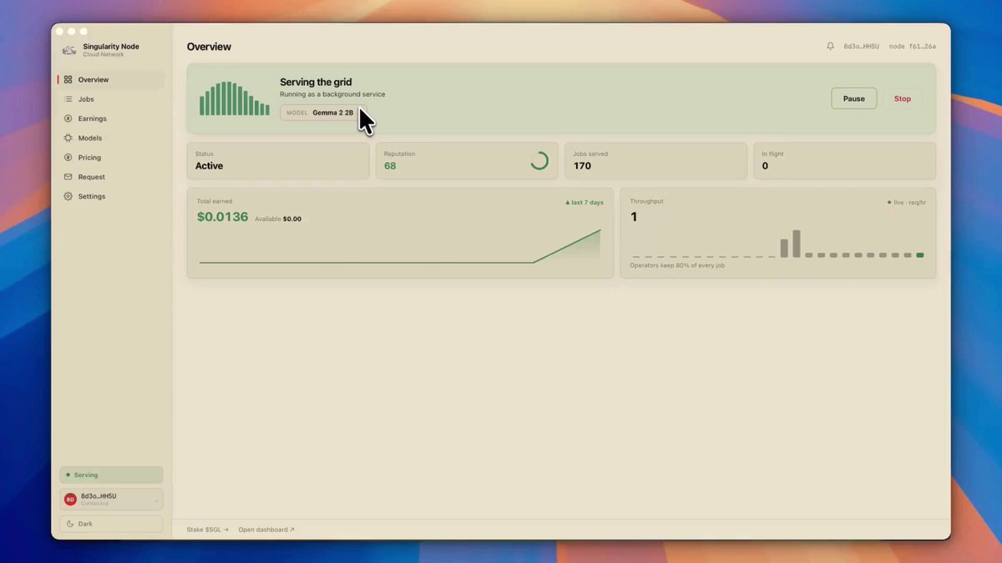Click the green serving bar graphic
Viewport: 1002px width, 563px height.
click(x=235, y=98)
